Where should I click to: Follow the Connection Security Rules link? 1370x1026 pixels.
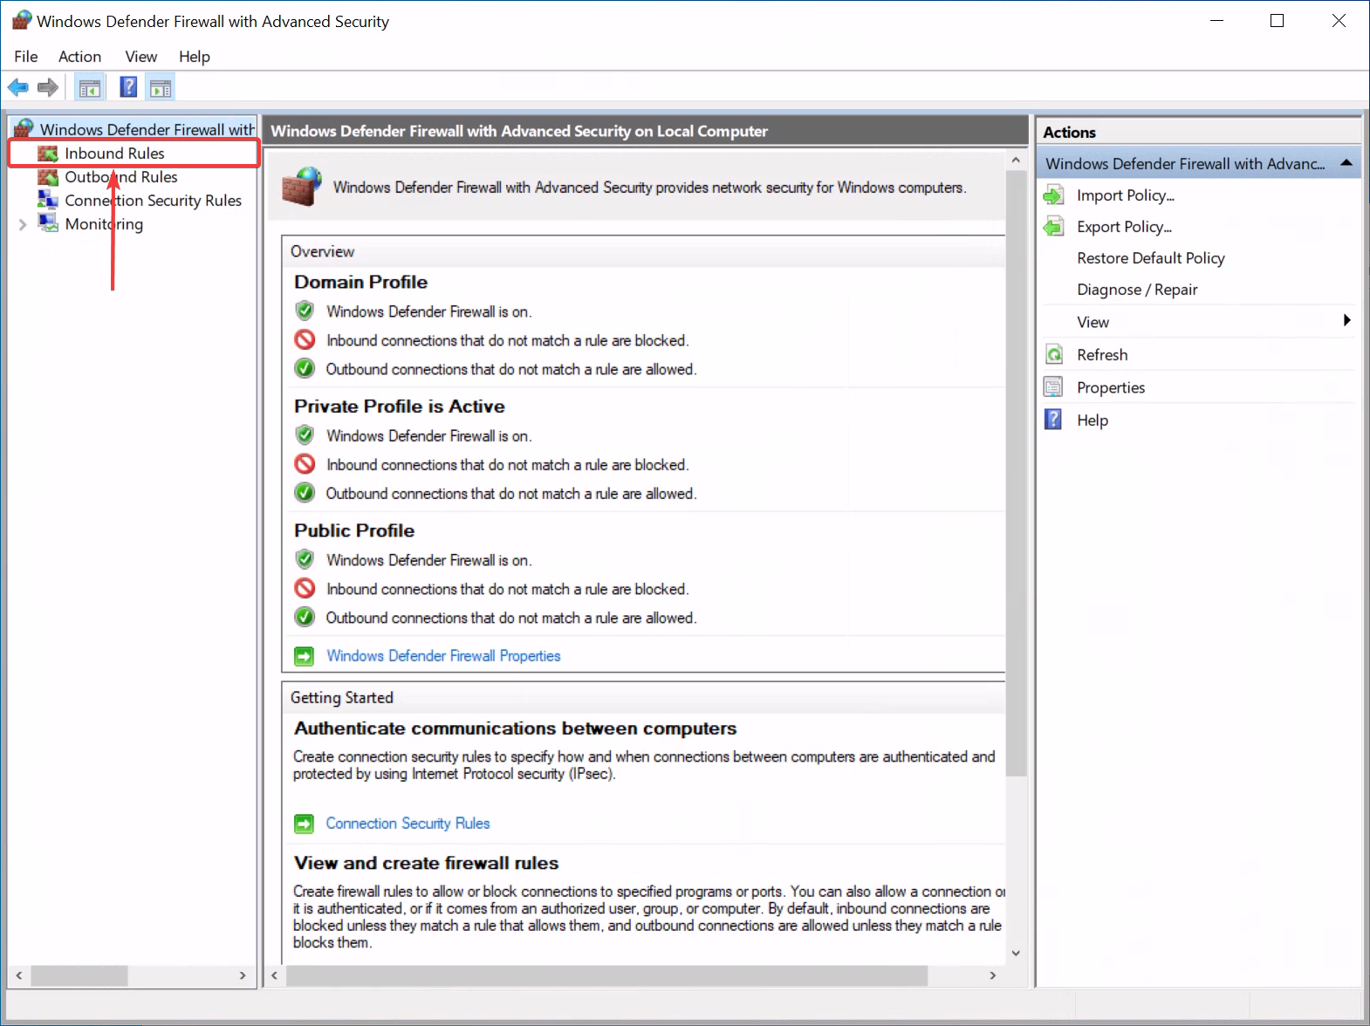coord(408,824)
